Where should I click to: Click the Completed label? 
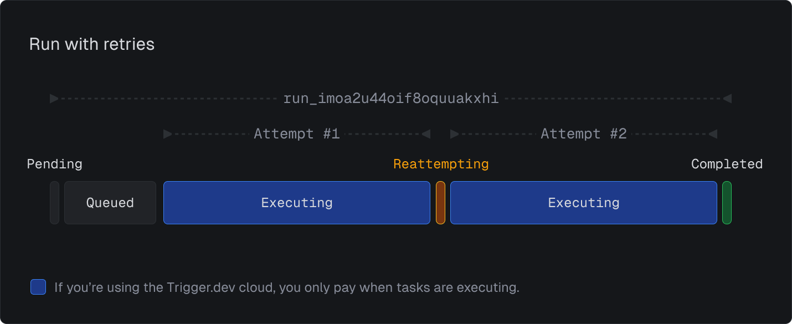click(727, 164)
